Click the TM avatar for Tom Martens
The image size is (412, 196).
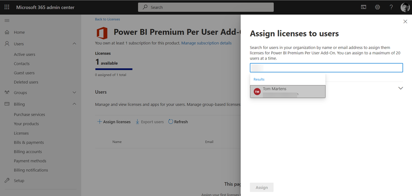257,91
